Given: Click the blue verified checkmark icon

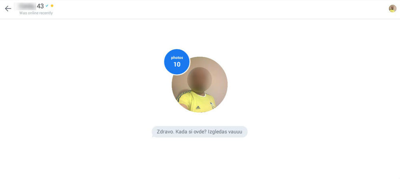Looking at the screenshot, I should 47,6.
